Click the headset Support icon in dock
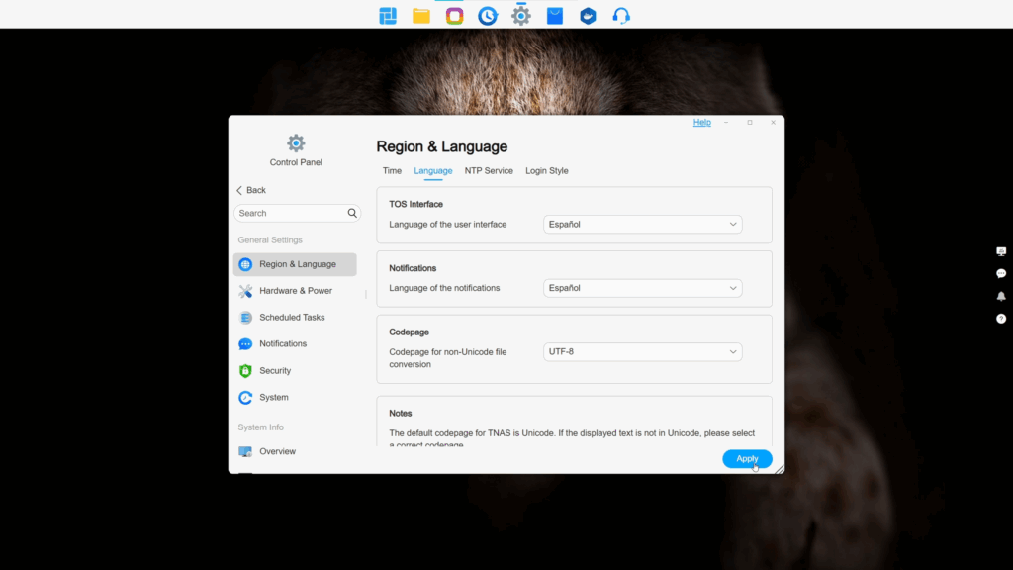Viewport: 1013px width, 570px height. point(621,16)
